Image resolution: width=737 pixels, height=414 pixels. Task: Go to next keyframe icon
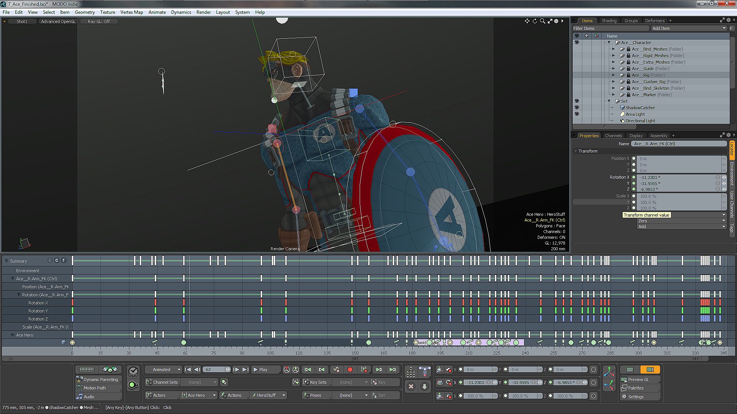pyautogui.click(x=378, y=370)
